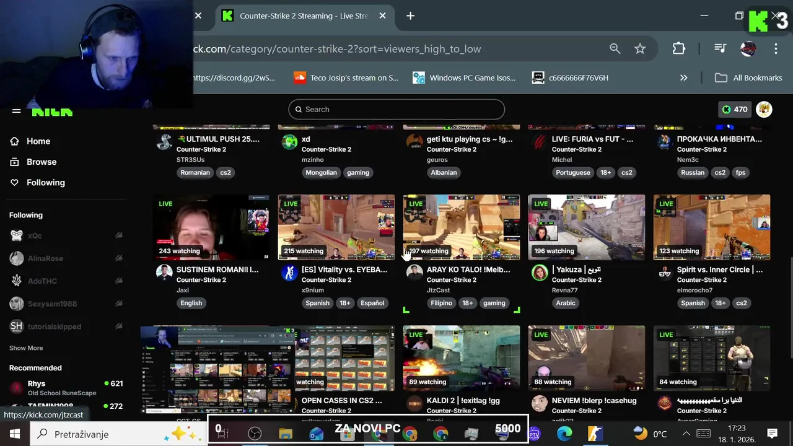793x446 pixels.
Task: Click the SUSTINEM ROMANII stream title
Action: pos(217,269)
